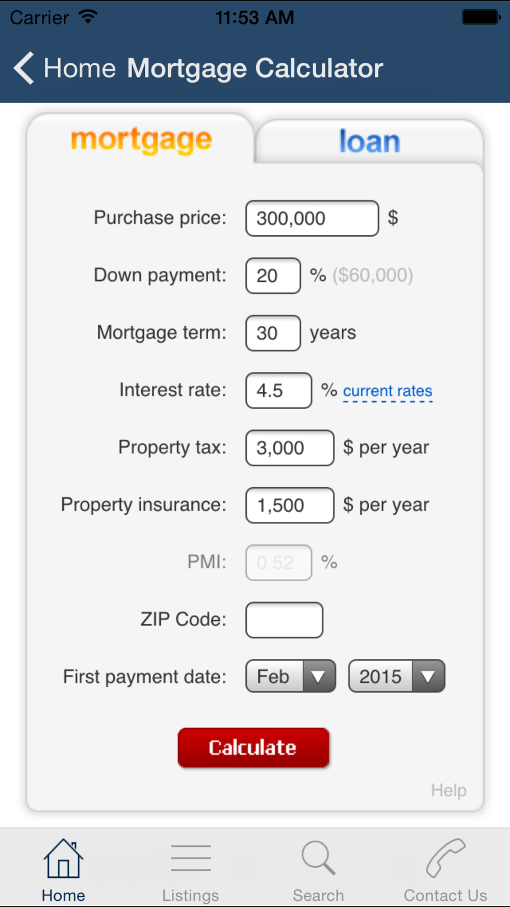This screenshot has width=510, height=907.
Task: Click the red Calculate button
Action: tap(253, 747)
